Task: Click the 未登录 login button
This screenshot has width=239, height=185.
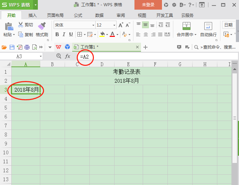Action: 148,5
